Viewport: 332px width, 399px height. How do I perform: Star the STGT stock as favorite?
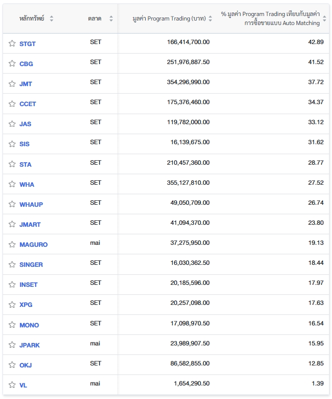(x=12, y=44)
